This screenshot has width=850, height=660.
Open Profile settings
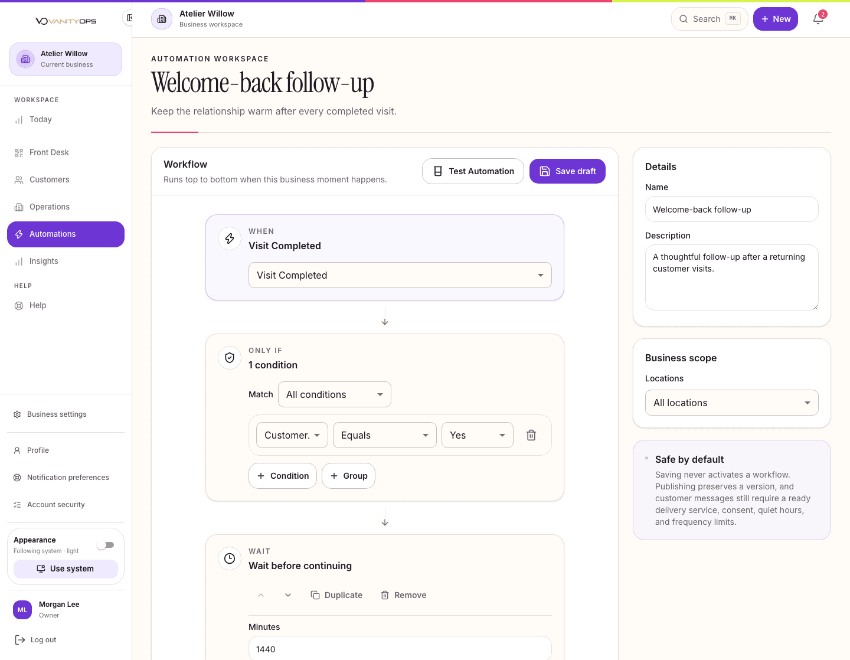(x=66, y=450)
